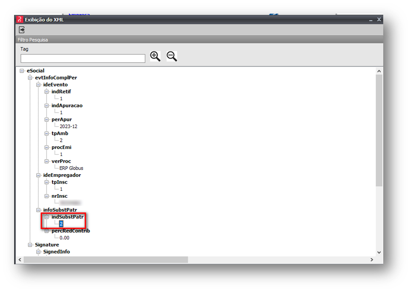Select the percRedContrib tree label
The height and width of the screenshot is (292, 411).
(x=70, y=231)
